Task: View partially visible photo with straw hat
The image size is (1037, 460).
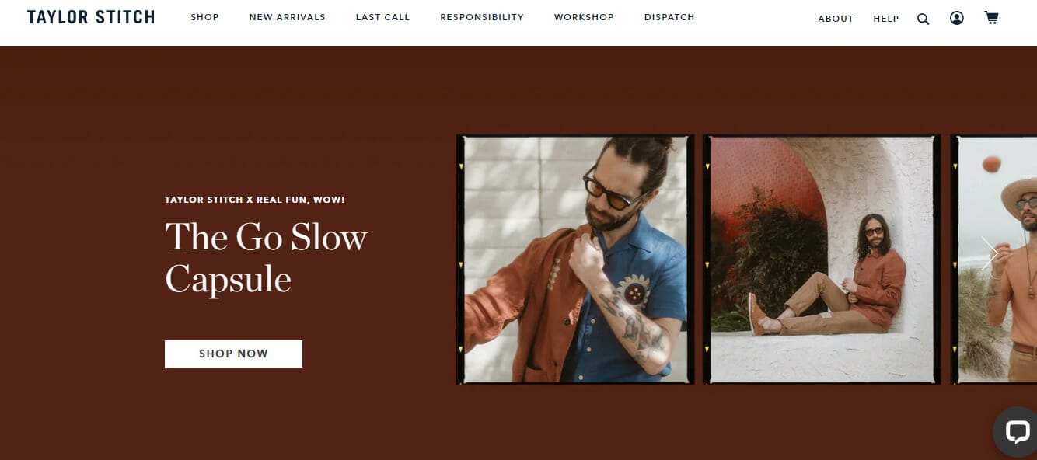Action: (x=993, y=260)
